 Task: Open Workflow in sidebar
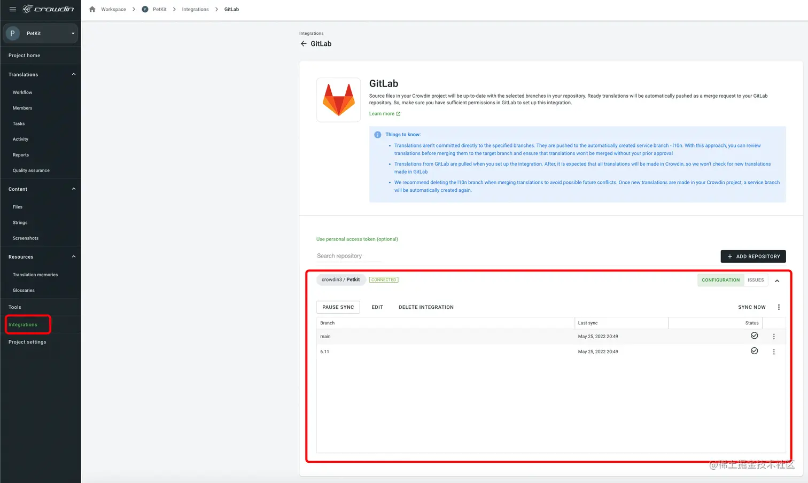pyautogui.click(x=22, y=92)
